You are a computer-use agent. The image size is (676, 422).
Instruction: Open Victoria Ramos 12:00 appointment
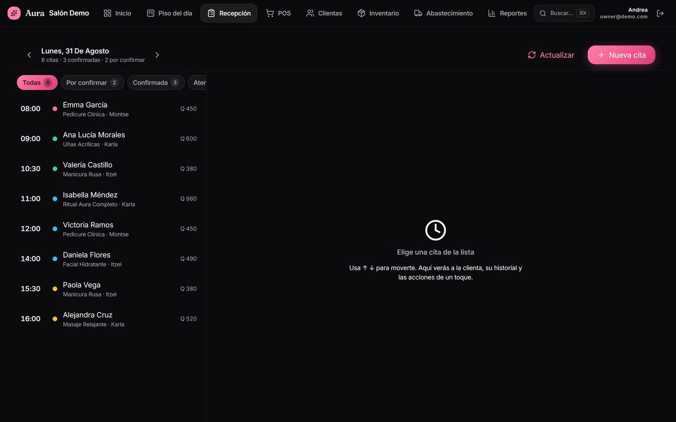coord(108,229)
